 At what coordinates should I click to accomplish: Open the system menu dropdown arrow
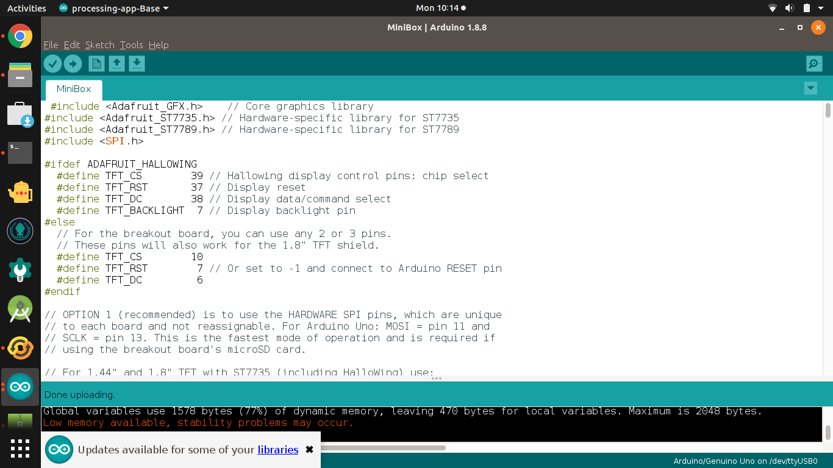click(x=821, y=9)
